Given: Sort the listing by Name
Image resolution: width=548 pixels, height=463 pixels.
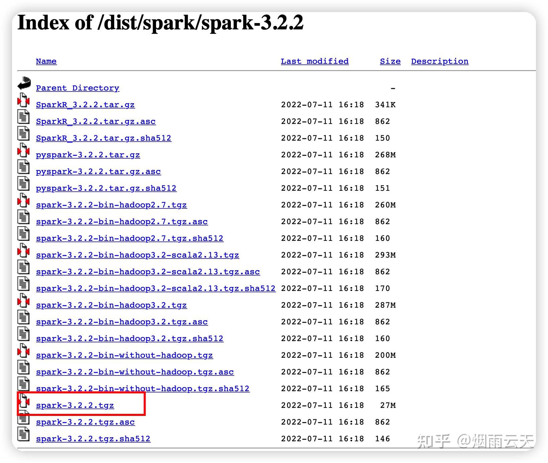Looking at the screenshot, I should click(46, 61).
